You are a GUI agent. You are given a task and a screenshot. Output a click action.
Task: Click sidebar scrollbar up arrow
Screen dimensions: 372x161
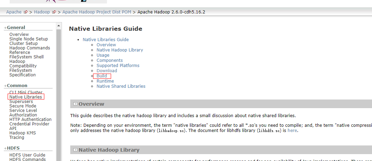tap(58, 25)
